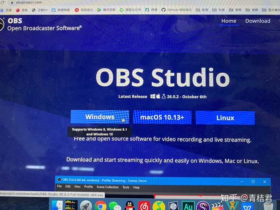Click the File menu in OBS preview image
Viewport: 280px width, 210px height.
coord(59,186)
